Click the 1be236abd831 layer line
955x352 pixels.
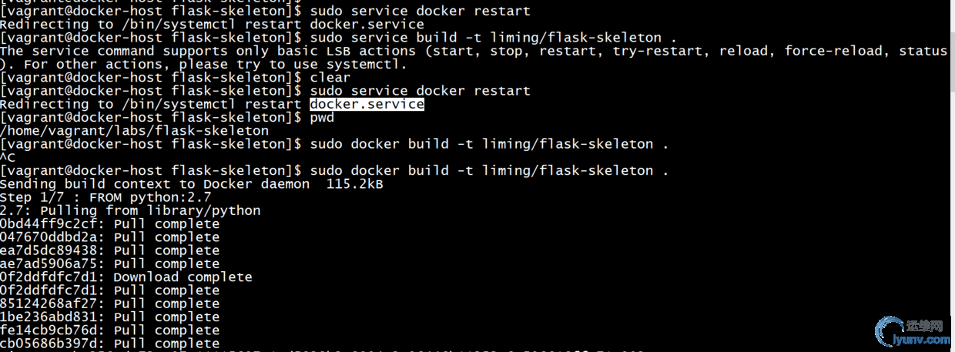point(110,317)
